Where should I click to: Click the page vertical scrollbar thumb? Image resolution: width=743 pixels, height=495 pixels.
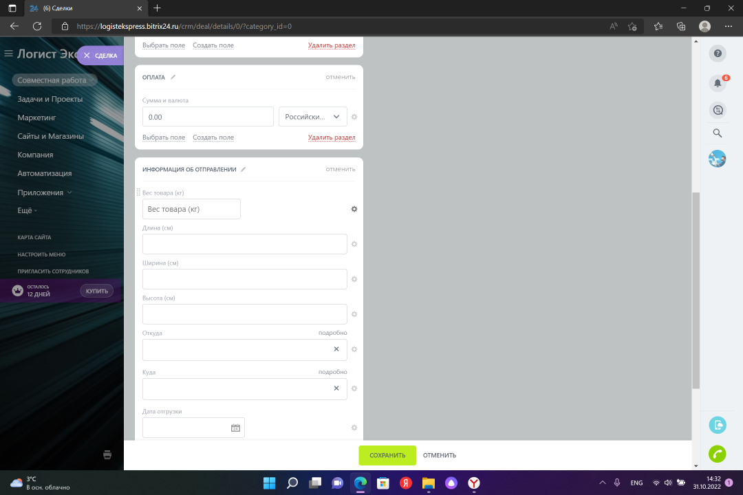click(x=696, y=290)
